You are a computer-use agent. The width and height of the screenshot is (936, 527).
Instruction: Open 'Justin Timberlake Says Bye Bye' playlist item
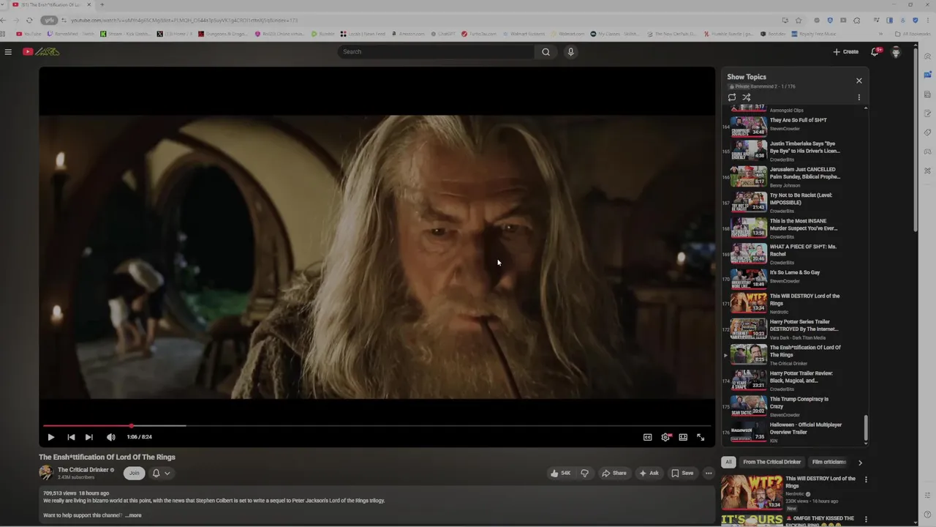793,151
